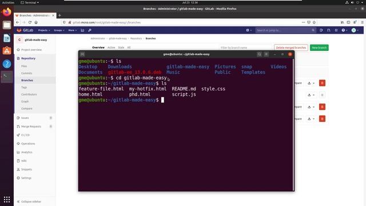This screenshot has width=366, height=206.
Task: Open new tab from terminal title bar icon
Action: [x=82, y=54]
